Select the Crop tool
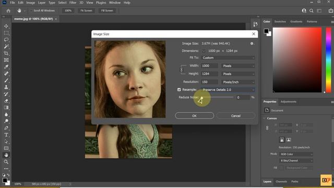 coord(6,53)
